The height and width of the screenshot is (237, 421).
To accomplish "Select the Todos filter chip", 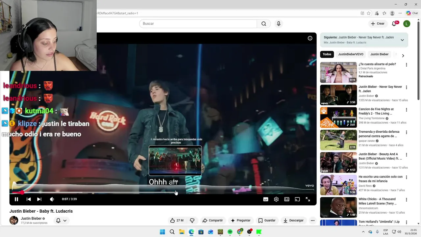I will [327, 54].
